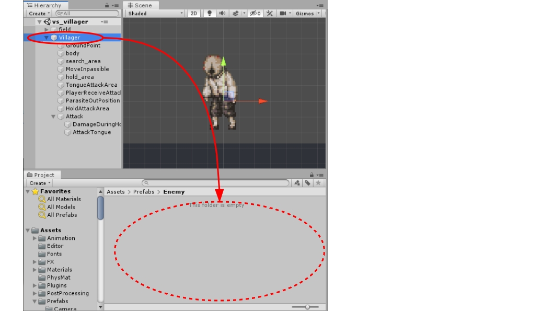This screenshot has width=553, height=311.
Task: Toggle 2D view mode in the Scene view
Action: (x=193, y=14)
